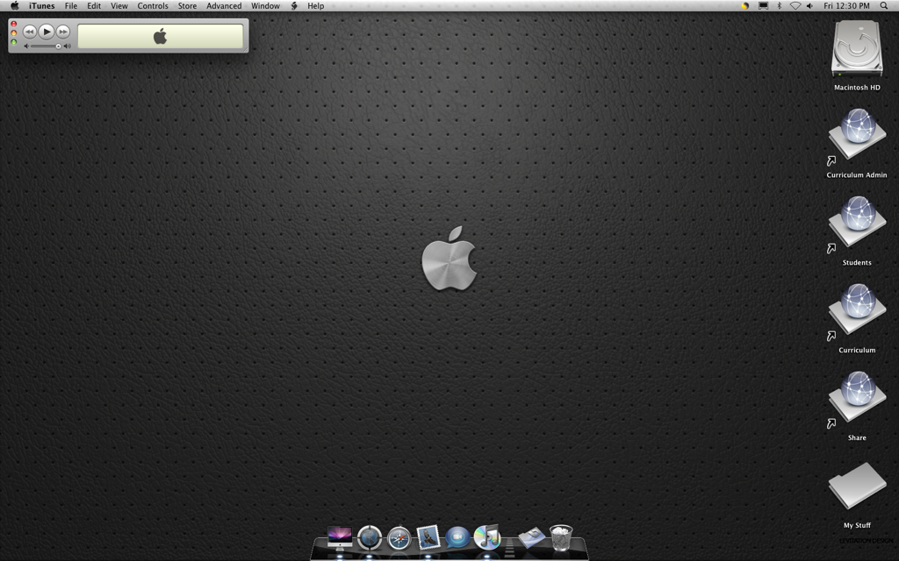
Task: Skip to next track in iTunes
Action: (63, 32)
